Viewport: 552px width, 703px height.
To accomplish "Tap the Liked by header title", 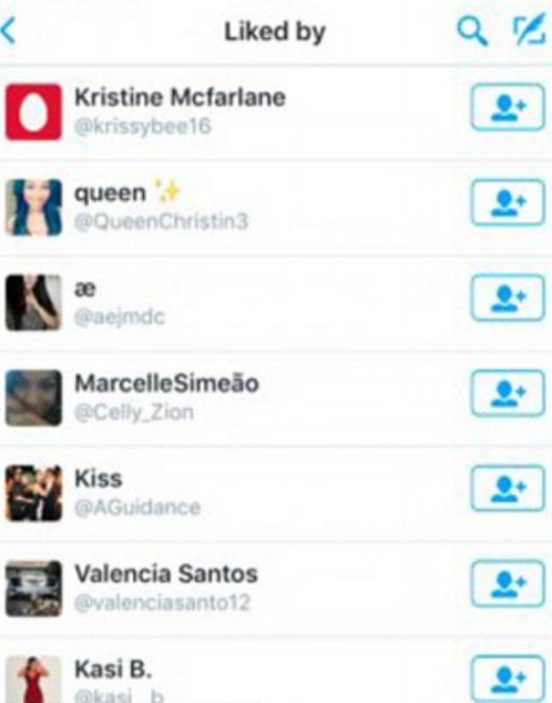I will 274,32.
